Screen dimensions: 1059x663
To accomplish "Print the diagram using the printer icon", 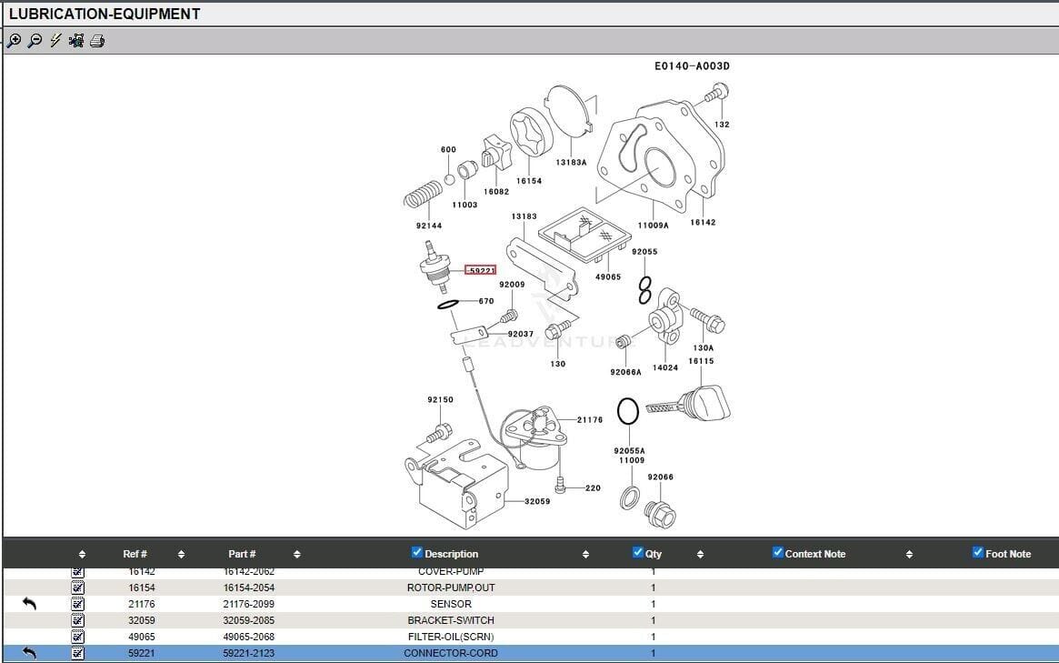I will coord(97,41).
